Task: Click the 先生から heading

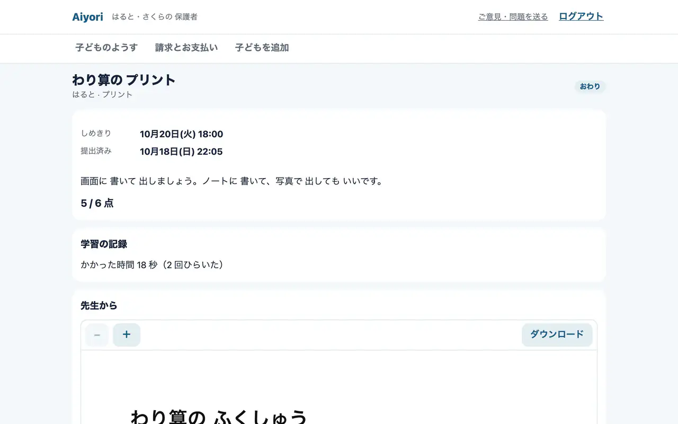Action: [99, 306]
